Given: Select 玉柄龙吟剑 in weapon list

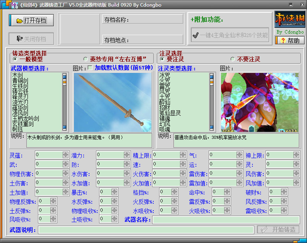Looking at the screenshot, I should [x=26, y=118].
